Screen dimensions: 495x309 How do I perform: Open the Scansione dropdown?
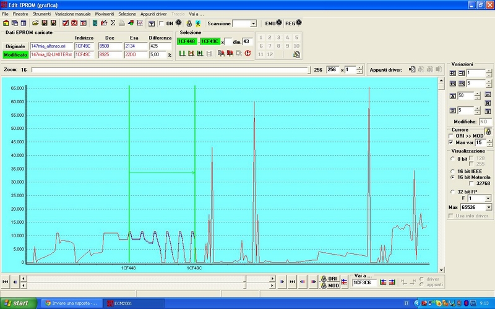pyautogui.click(x=252, y=23)
